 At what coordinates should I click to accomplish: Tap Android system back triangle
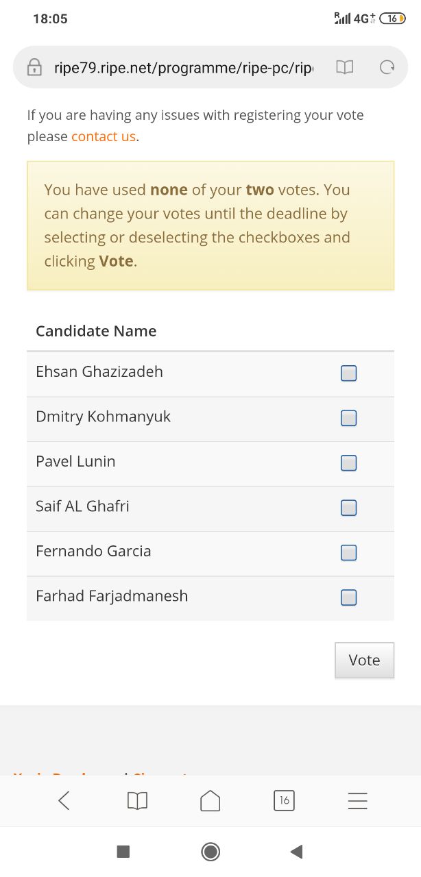point(297,852)
